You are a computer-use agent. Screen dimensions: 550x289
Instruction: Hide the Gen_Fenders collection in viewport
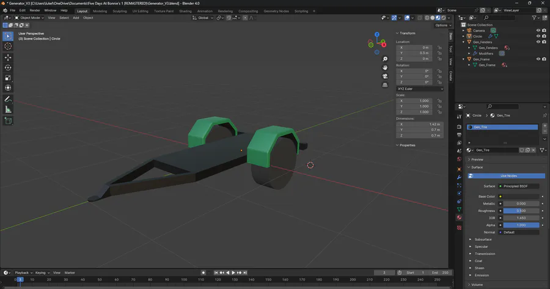(538, 42)
